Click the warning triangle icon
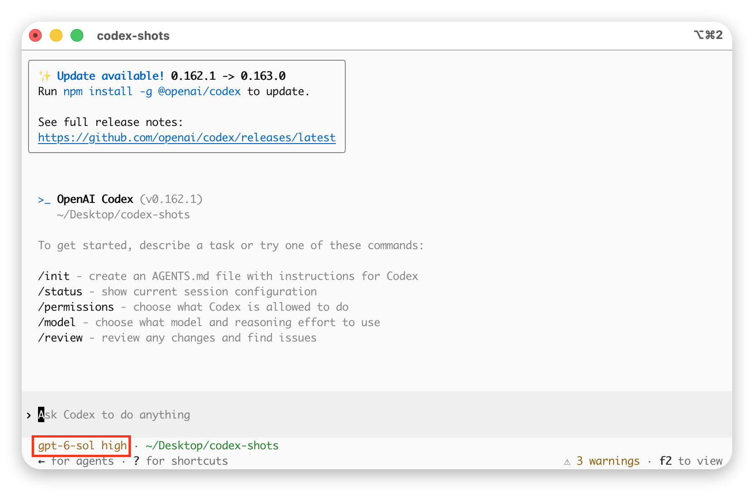This screenshot has height=491, width=754. [567, 462]
